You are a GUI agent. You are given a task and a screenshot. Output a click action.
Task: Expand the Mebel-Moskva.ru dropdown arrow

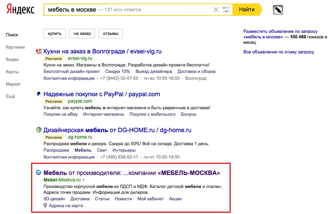84,180
